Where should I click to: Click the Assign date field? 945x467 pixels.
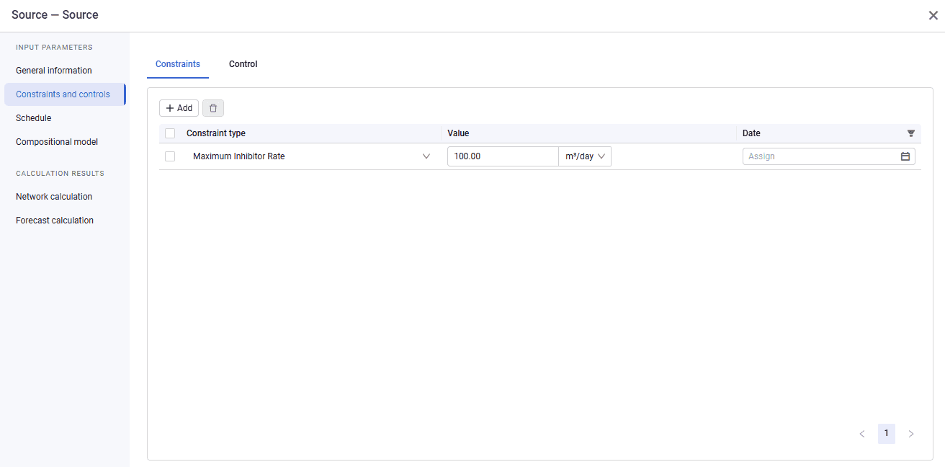(829, 156)
